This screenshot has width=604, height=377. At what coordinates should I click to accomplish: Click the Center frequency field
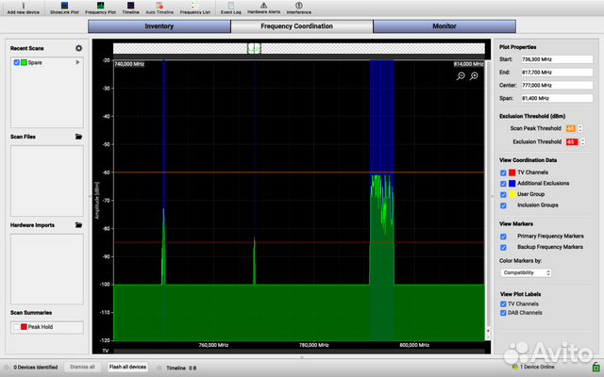pos(557,85)
